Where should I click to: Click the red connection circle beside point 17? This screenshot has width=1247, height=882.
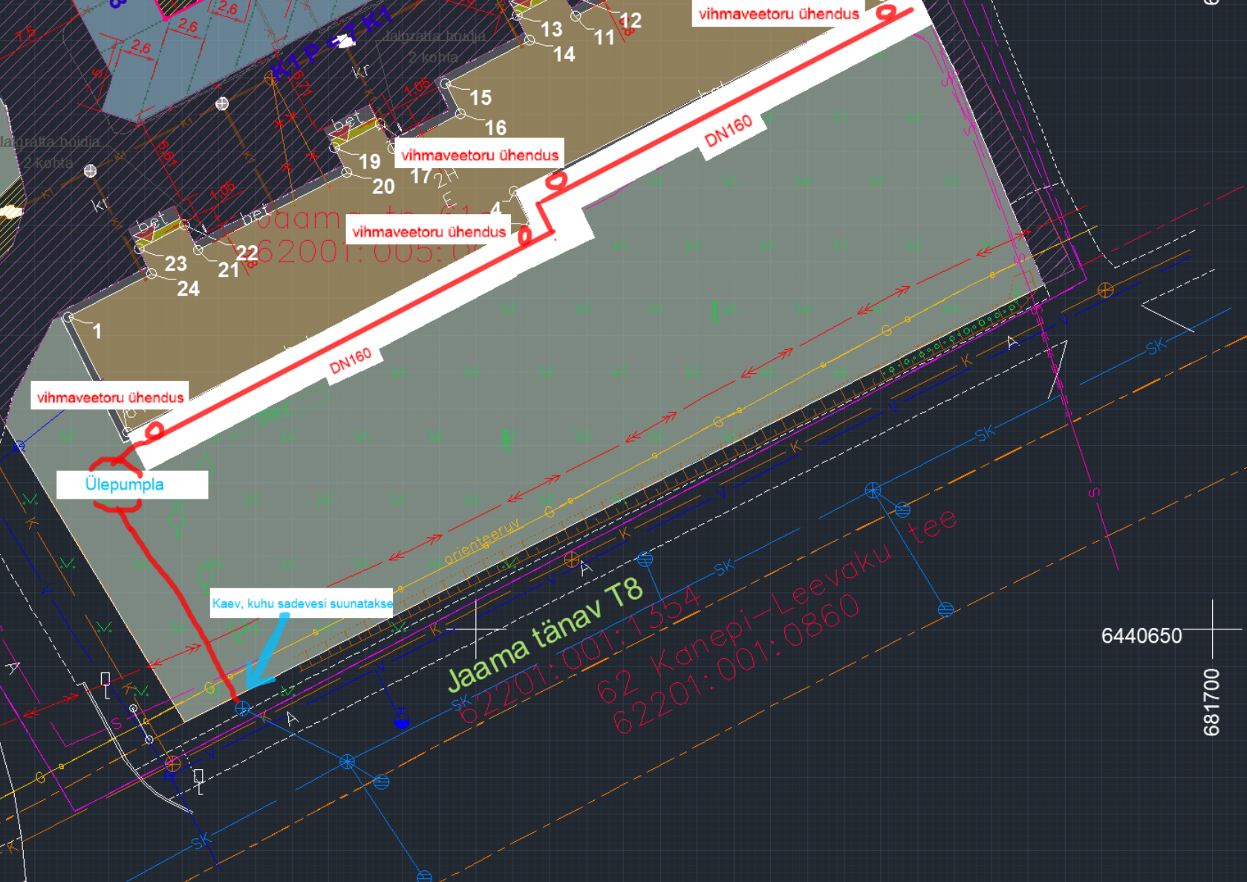point(556,181)
